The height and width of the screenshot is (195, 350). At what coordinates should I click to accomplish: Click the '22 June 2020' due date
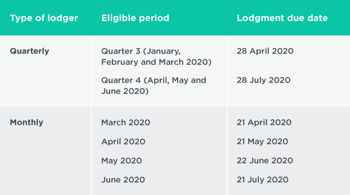tap(265, 160)
